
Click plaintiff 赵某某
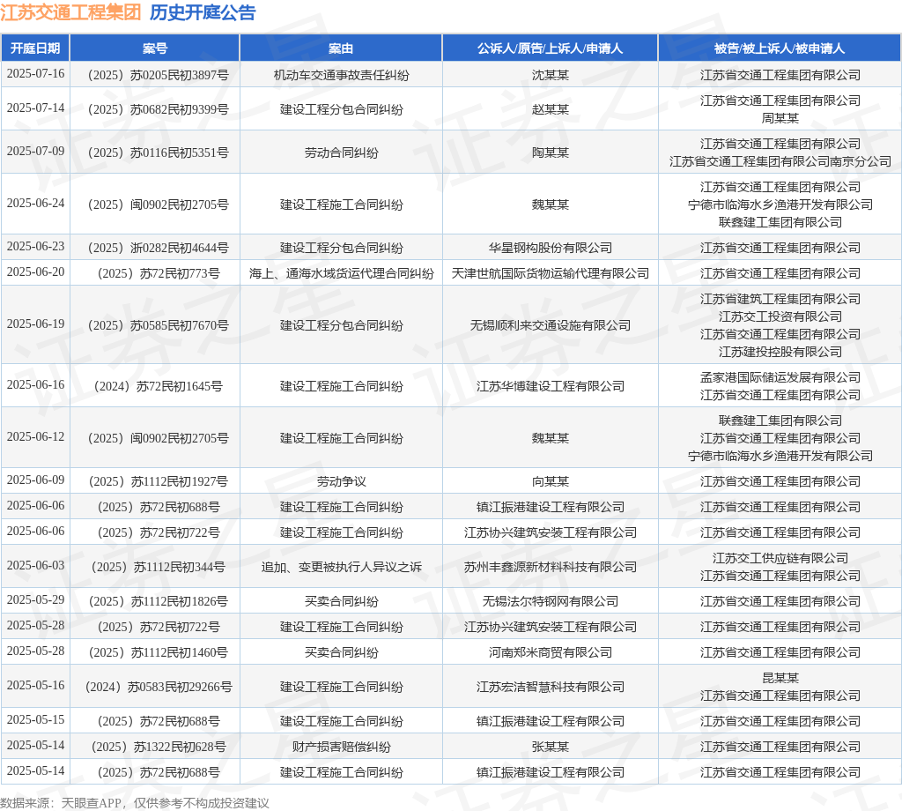(x=550, y=109)
